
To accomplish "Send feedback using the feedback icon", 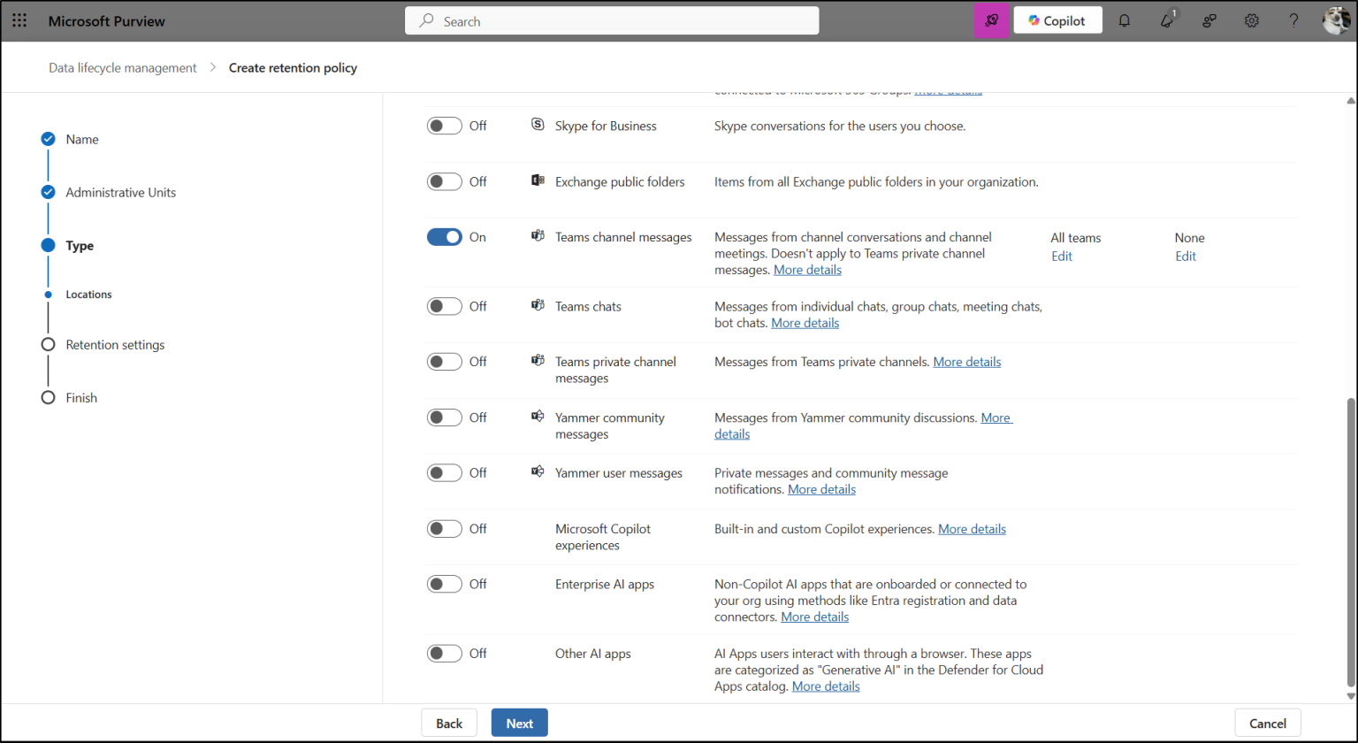I will [1209, 19].
